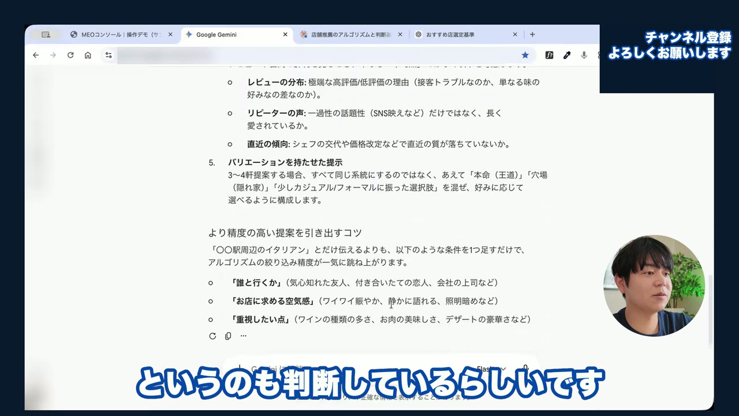Bookmark this page with the star
739x416 pixels.
point(525,55)
